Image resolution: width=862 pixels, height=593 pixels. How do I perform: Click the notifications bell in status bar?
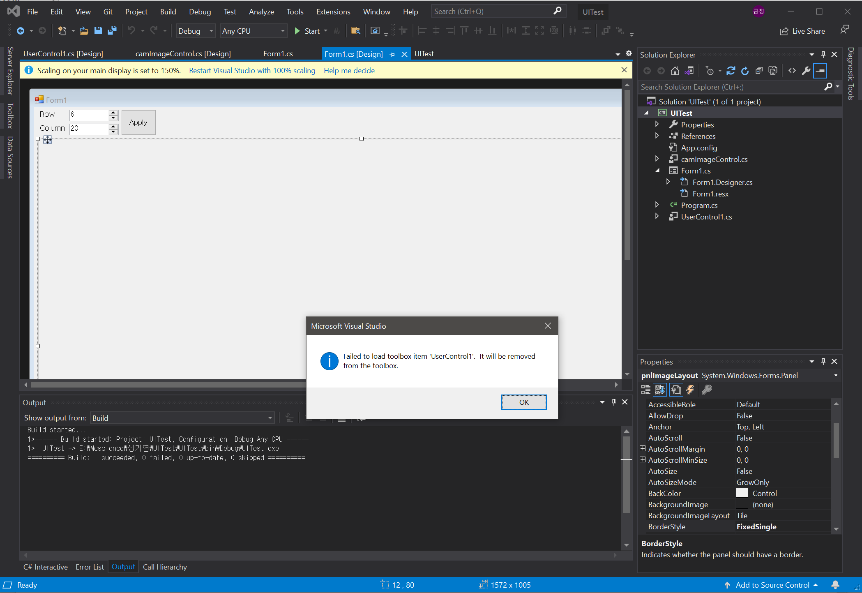click(x=835, y=585)
